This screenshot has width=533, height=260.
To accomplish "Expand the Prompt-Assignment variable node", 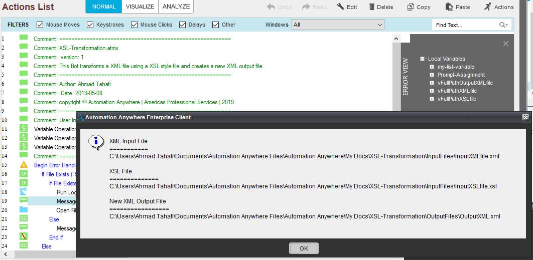I will pyautogui.click(x=432, y=75).
